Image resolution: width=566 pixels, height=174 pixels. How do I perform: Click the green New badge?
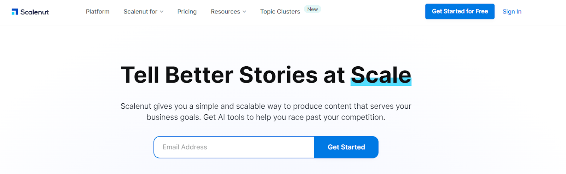coord(312,9)
